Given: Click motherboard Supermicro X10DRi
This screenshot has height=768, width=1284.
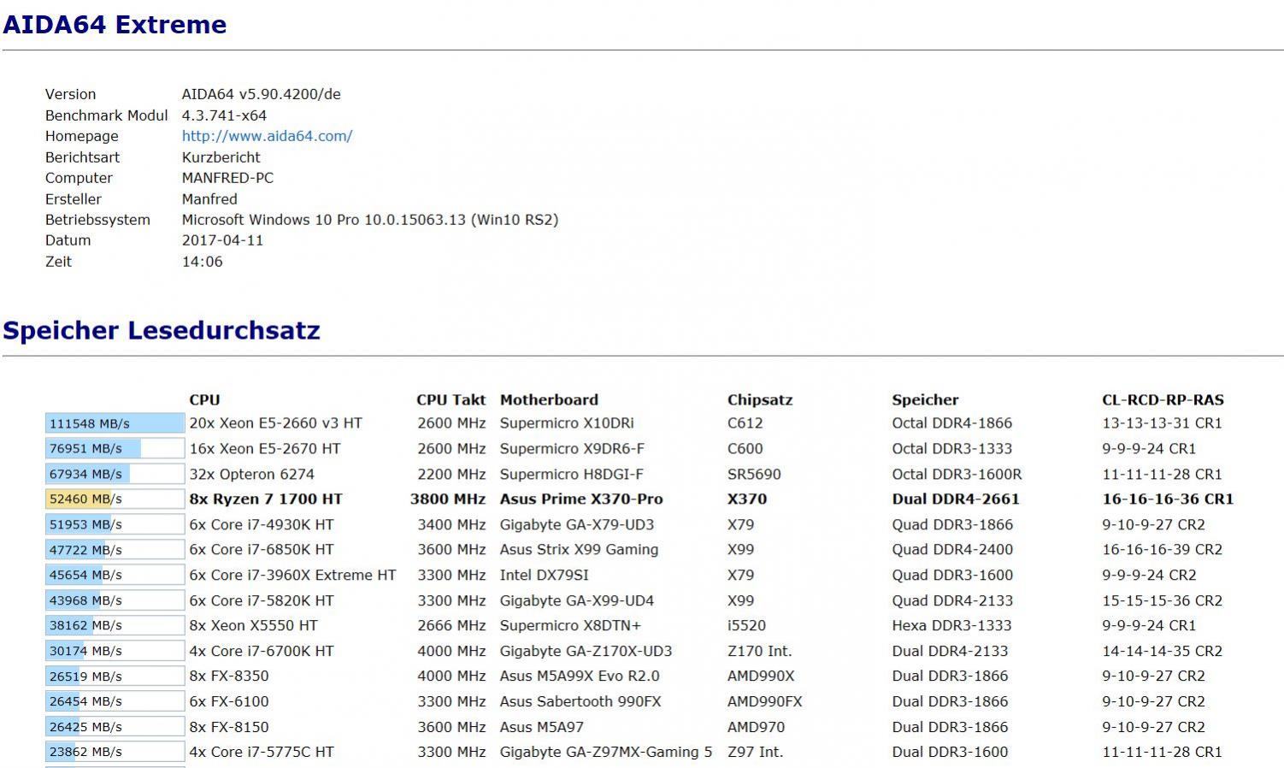Looking at the screenshot, I should (x=567, y=423).
